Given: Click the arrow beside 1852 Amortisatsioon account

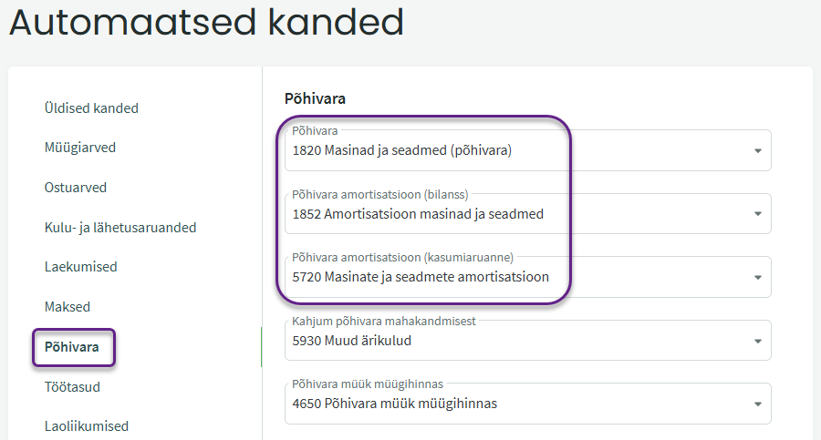Looking at the screenshot, I should coord(757,214).
